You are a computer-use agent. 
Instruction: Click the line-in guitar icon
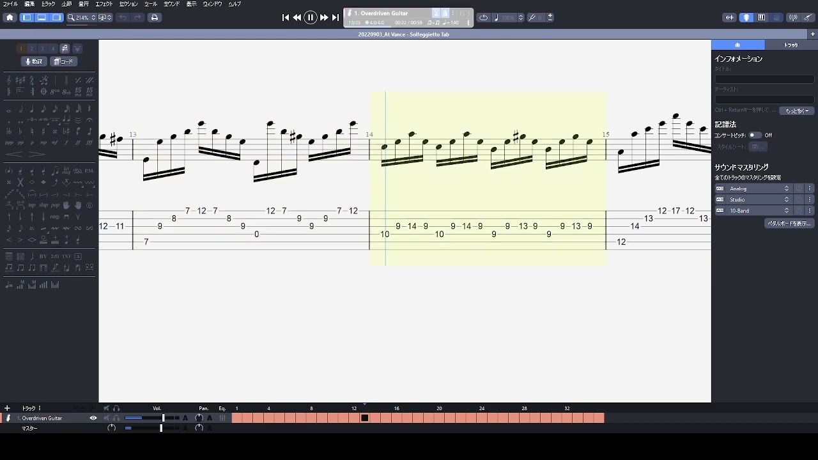[809, 17]
